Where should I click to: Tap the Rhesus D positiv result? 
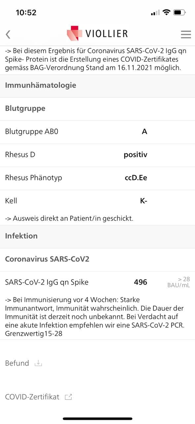point(135,155)
